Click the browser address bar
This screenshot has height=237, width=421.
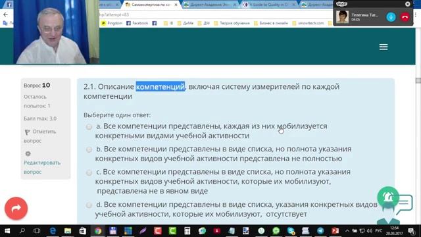(215, 14)
